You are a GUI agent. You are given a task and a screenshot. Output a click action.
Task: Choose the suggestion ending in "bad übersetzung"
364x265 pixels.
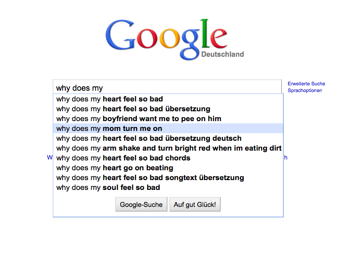coord(133,109)
